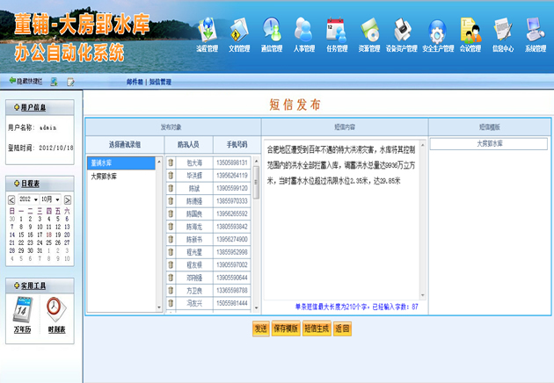
Task: Open the 任务管理 calendar icon
Action: click(x=337, y=33)
